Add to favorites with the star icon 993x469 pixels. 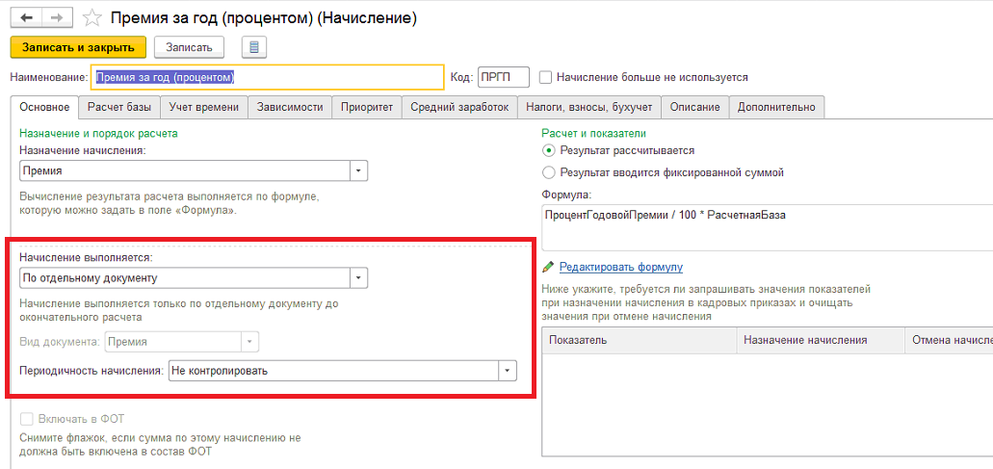click(x=92, y=18)
